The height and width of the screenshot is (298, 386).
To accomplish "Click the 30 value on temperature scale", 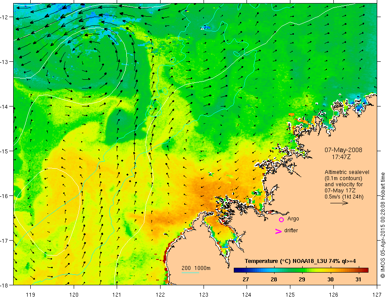I will 330,279.
